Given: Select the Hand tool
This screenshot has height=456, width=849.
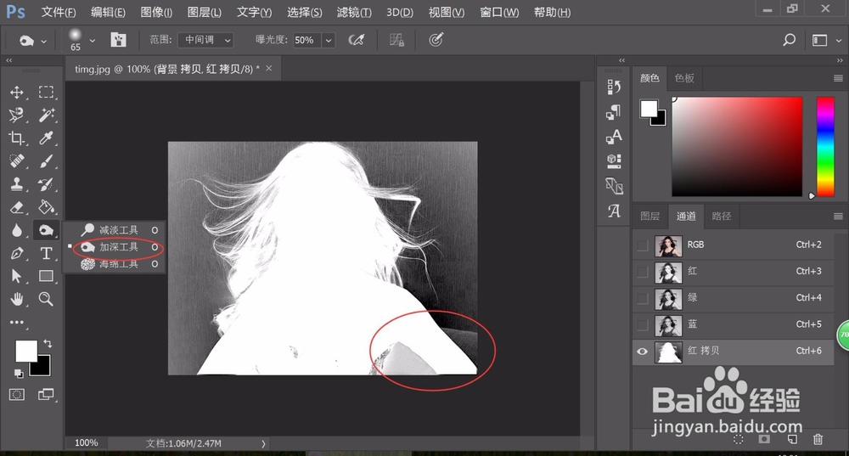Looking at the screenshot, I should (17, 299).
